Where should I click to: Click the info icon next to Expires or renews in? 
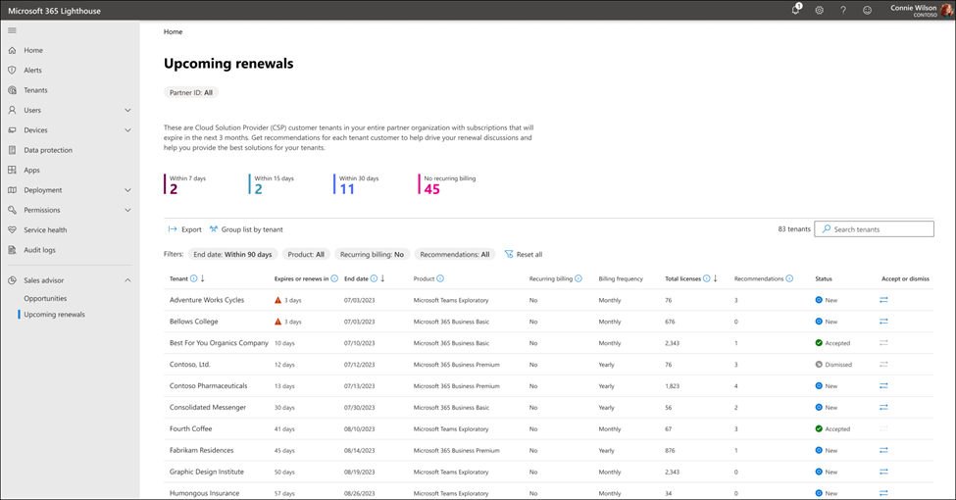(334, 278)
